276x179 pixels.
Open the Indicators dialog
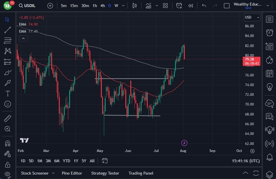pyautogui.click(x=148, y=5)
